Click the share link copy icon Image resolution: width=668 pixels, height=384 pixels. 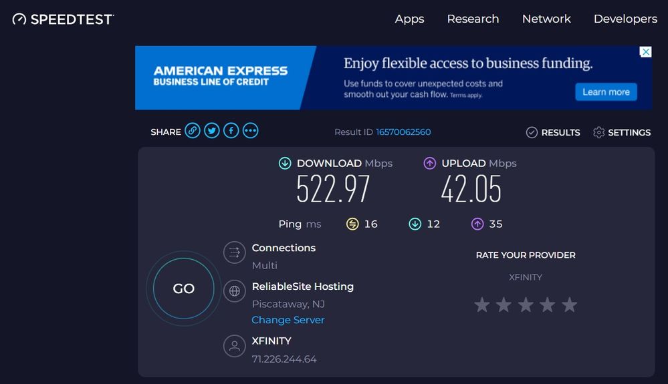point(193,131)
